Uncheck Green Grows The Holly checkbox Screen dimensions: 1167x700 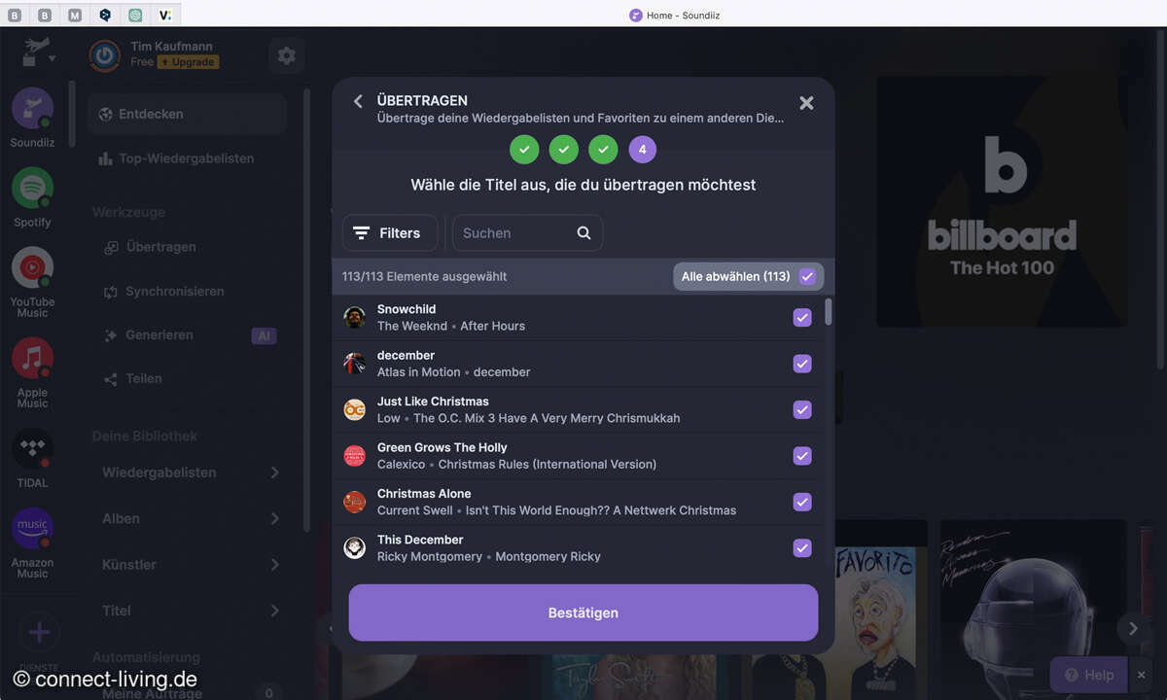click(802, 455)
